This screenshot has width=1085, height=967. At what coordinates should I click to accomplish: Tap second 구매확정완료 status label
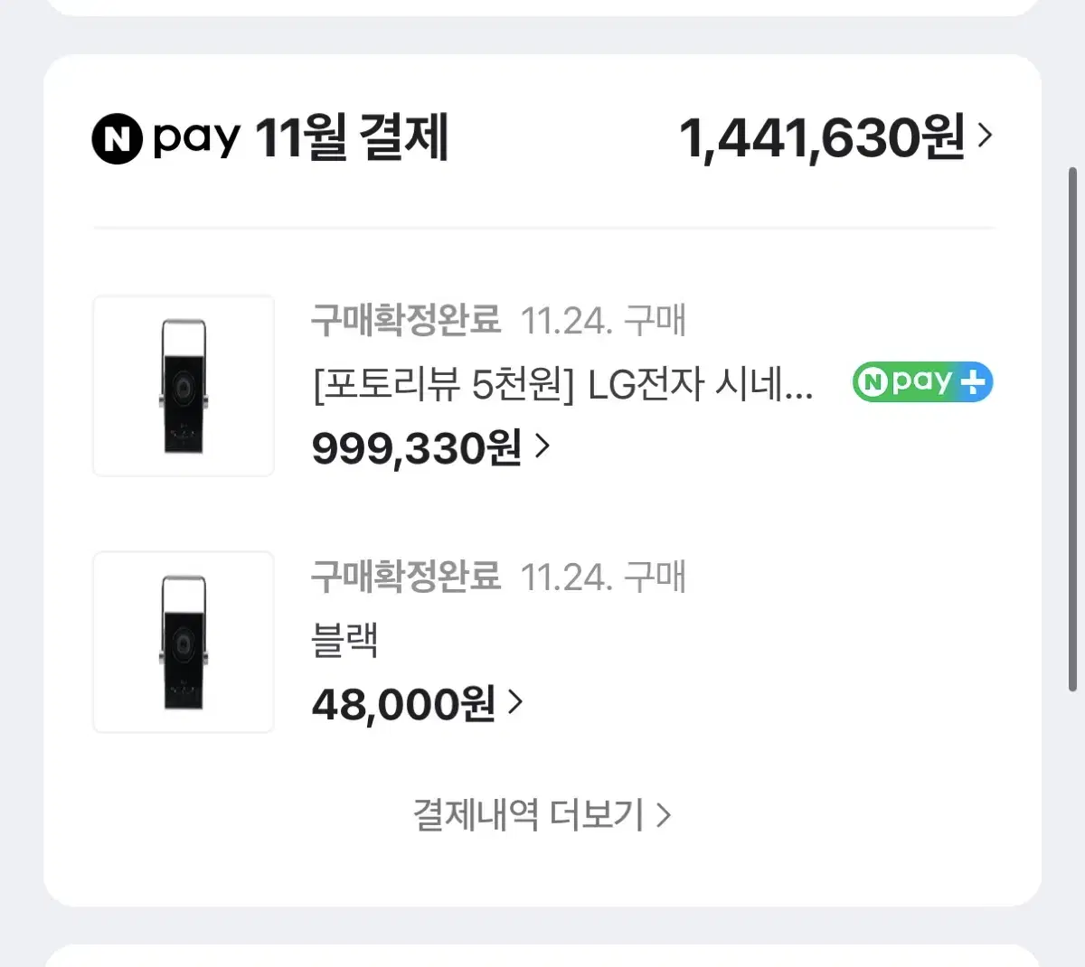[x=406, y=576]
